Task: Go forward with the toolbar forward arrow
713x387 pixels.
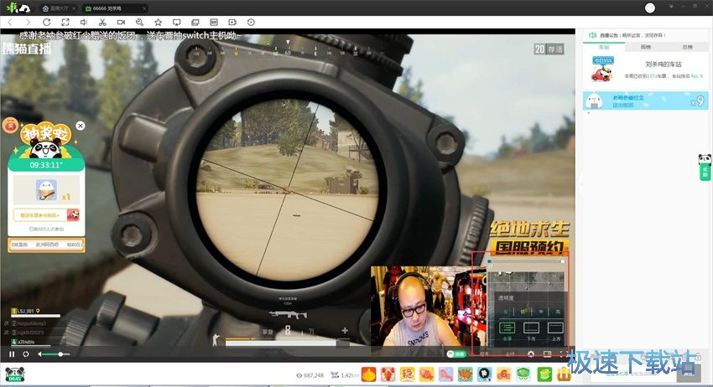Action: [29, 23]
